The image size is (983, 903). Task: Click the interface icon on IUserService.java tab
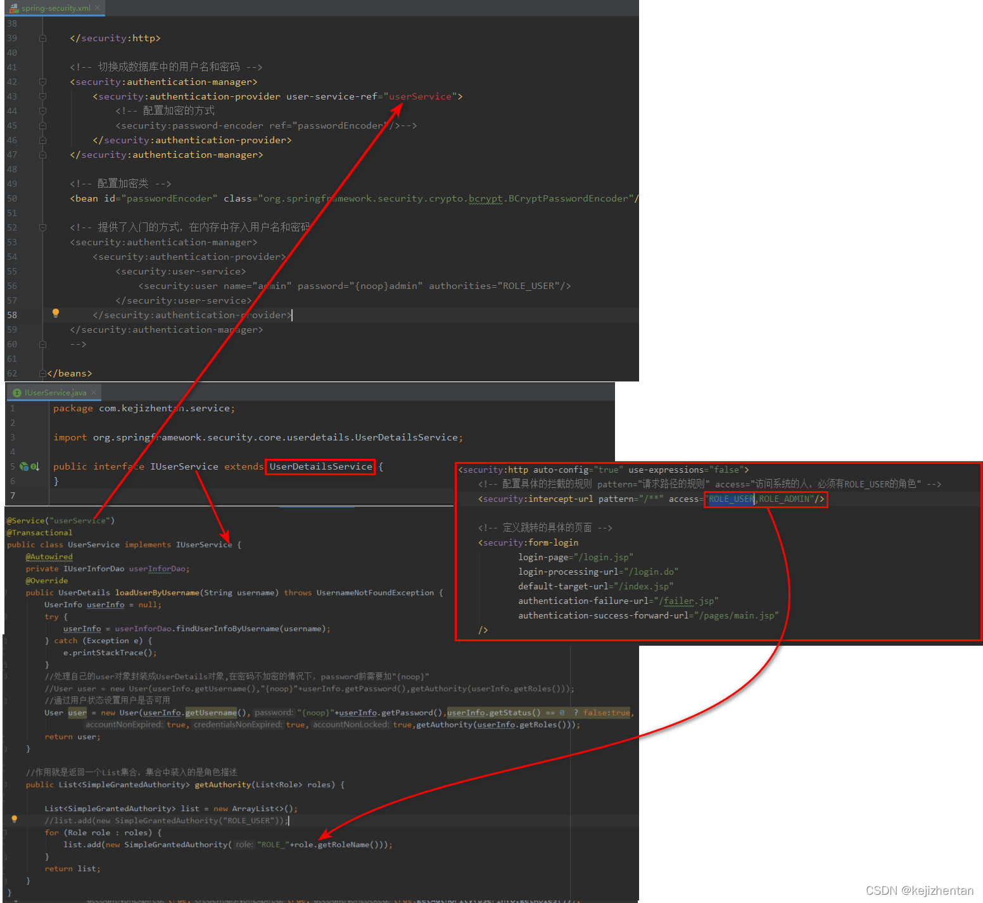tap(17, 393)
